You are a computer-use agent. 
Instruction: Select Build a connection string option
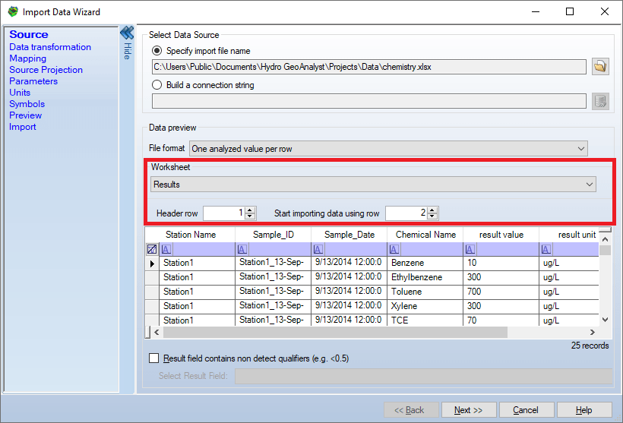pos(157,85)
